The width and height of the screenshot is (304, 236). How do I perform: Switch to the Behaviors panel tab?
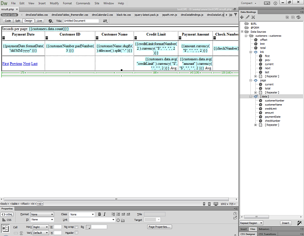264,229
